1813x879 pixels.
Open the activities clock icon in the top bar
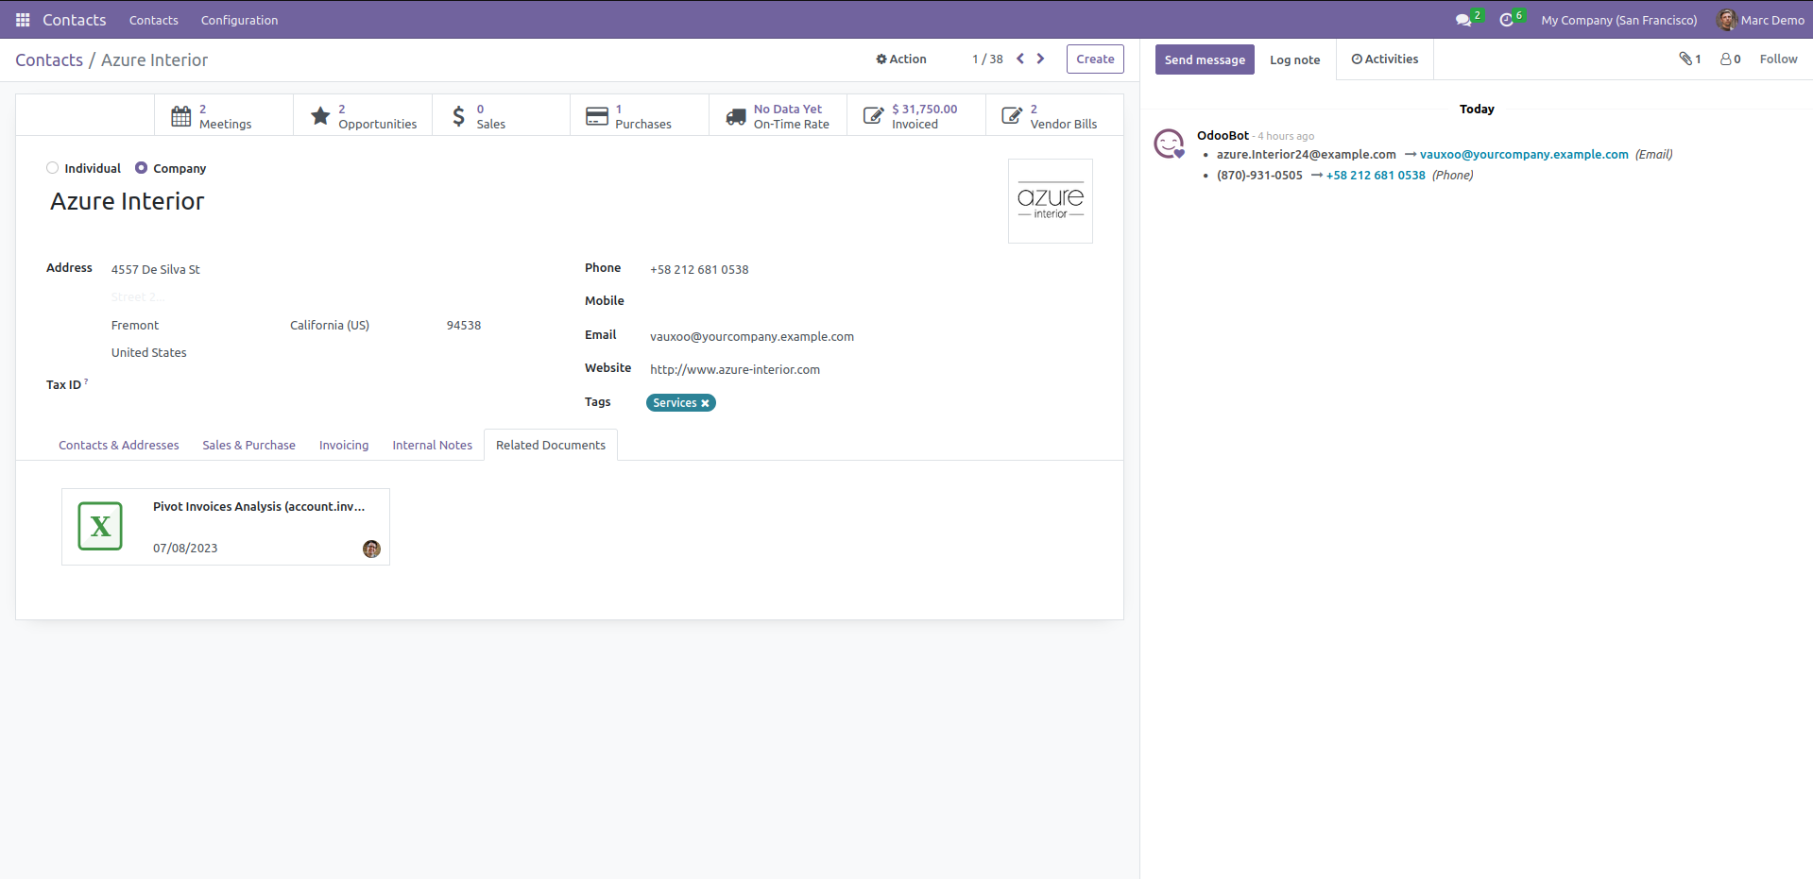tap(1506, 20)
